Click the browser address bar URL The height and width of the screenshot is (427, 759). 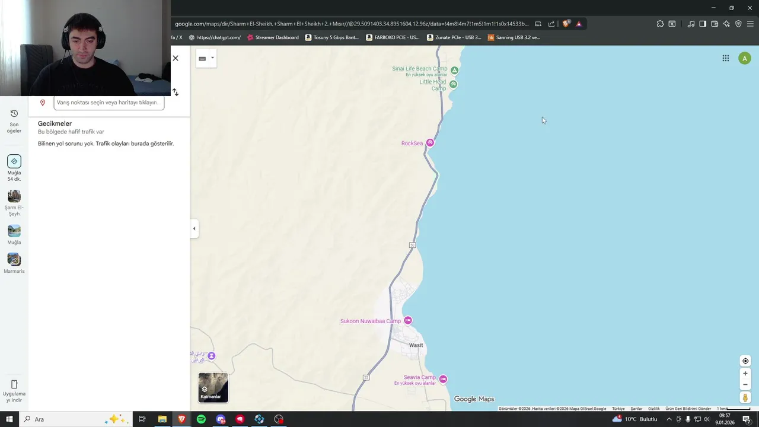click(352, 24)
